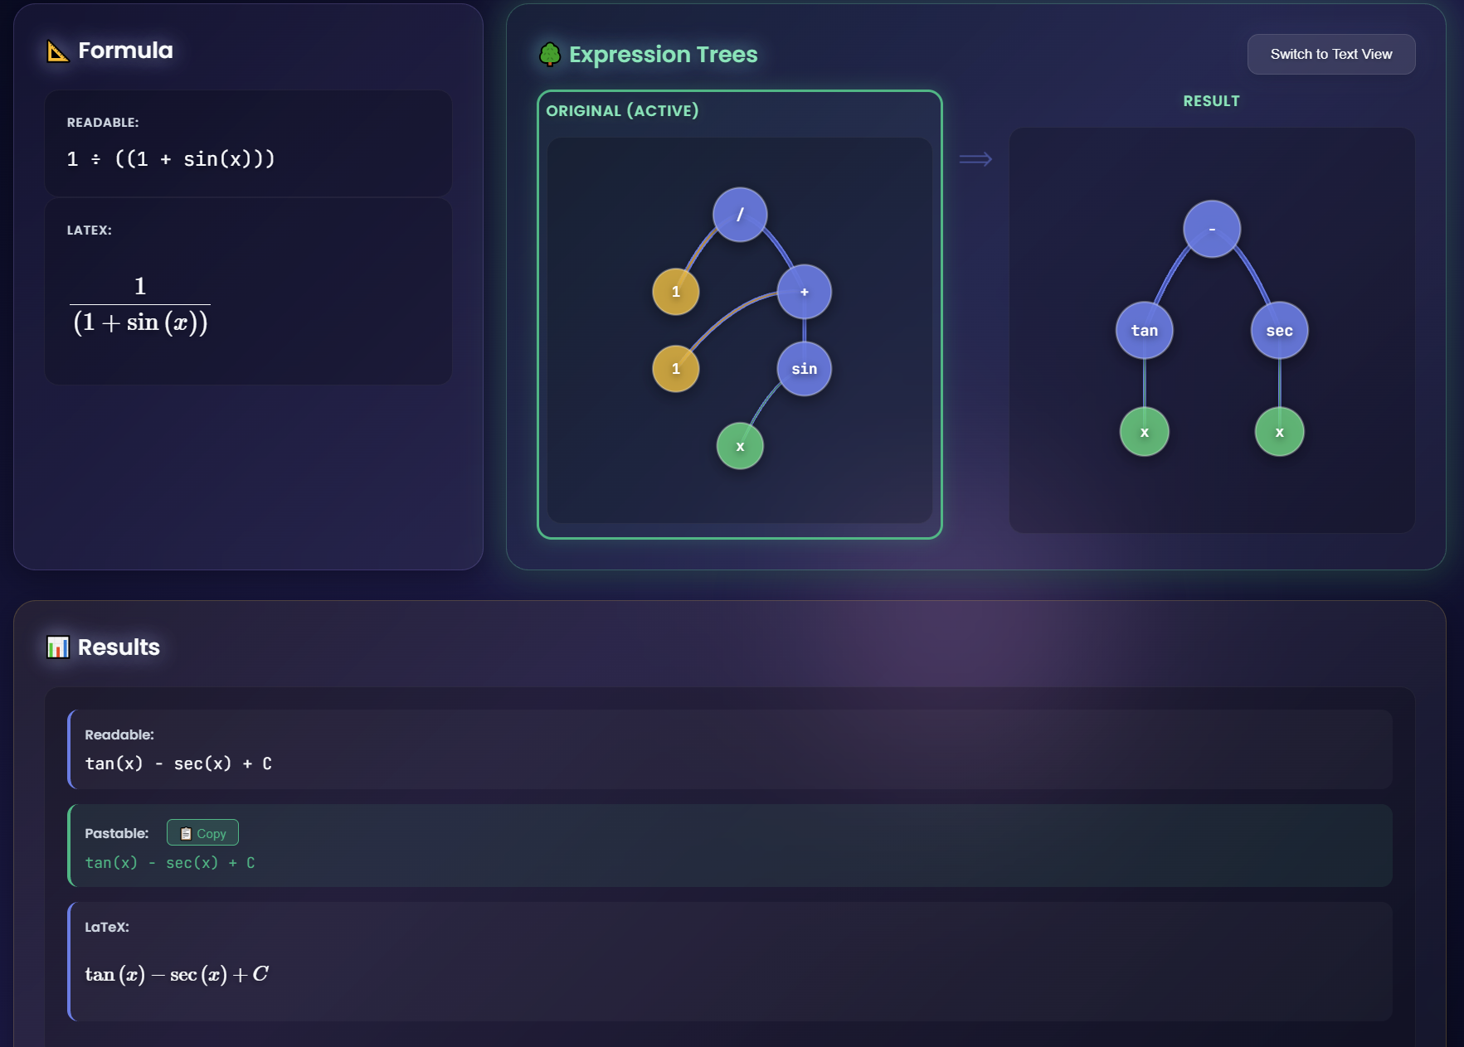The height and width of the screenshot is (1047, 1464).
Task: Select the lower yellow 1 node
Action: [676, 369]
